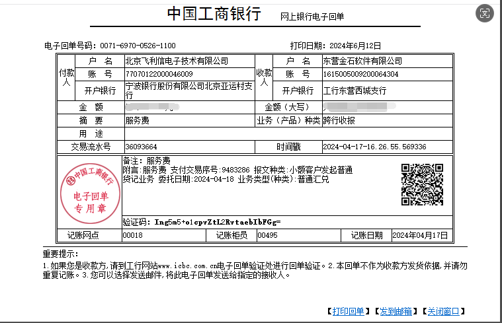
Task: Click the blurred 金额 value cell
Action: (190, 107)
